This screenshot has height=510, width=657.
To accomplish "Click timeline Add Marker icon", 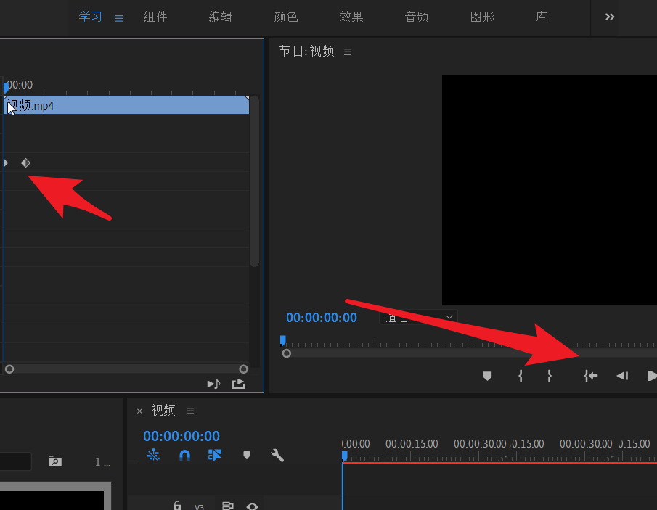I will pyautogui.click(x=247, y=456).
